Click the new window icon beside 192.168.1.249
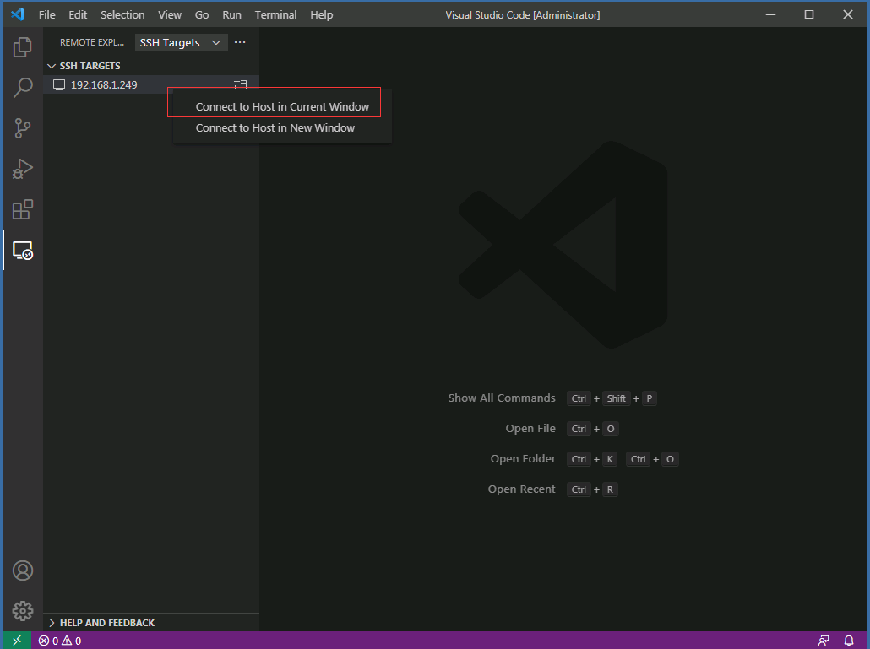 tap(240, 84)
